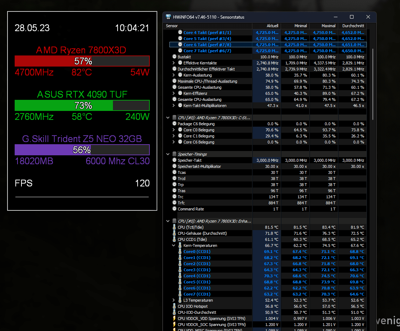
Task: Click clock icon beside Core 4 Takt
Action: pos(180,32)
